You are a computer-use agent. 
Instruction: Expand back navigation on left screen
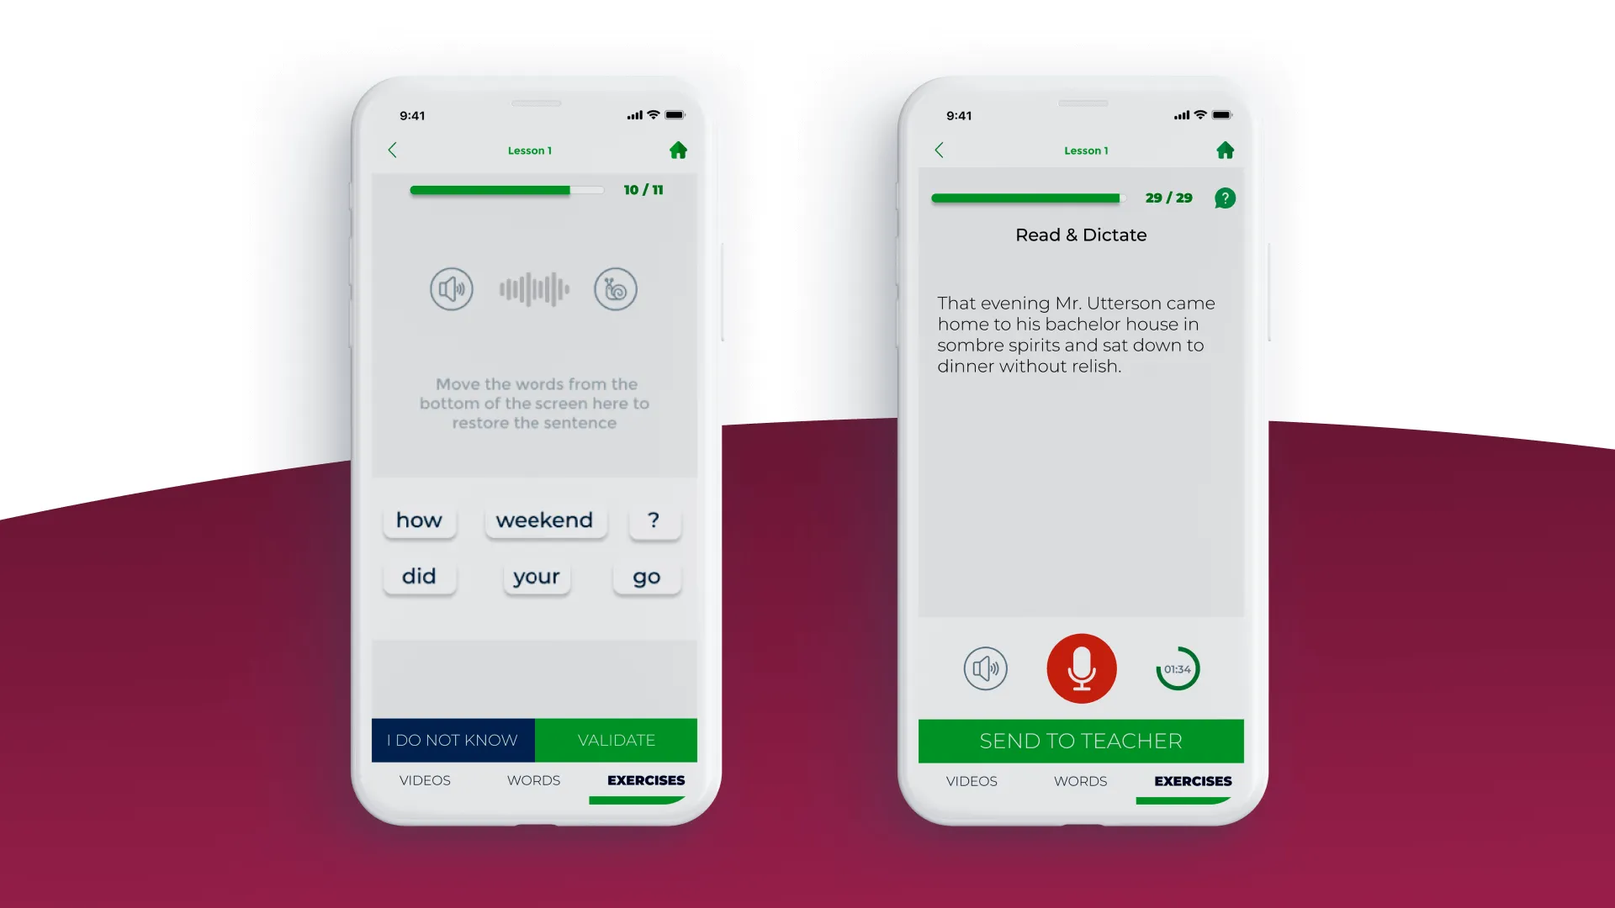[391, 150]
